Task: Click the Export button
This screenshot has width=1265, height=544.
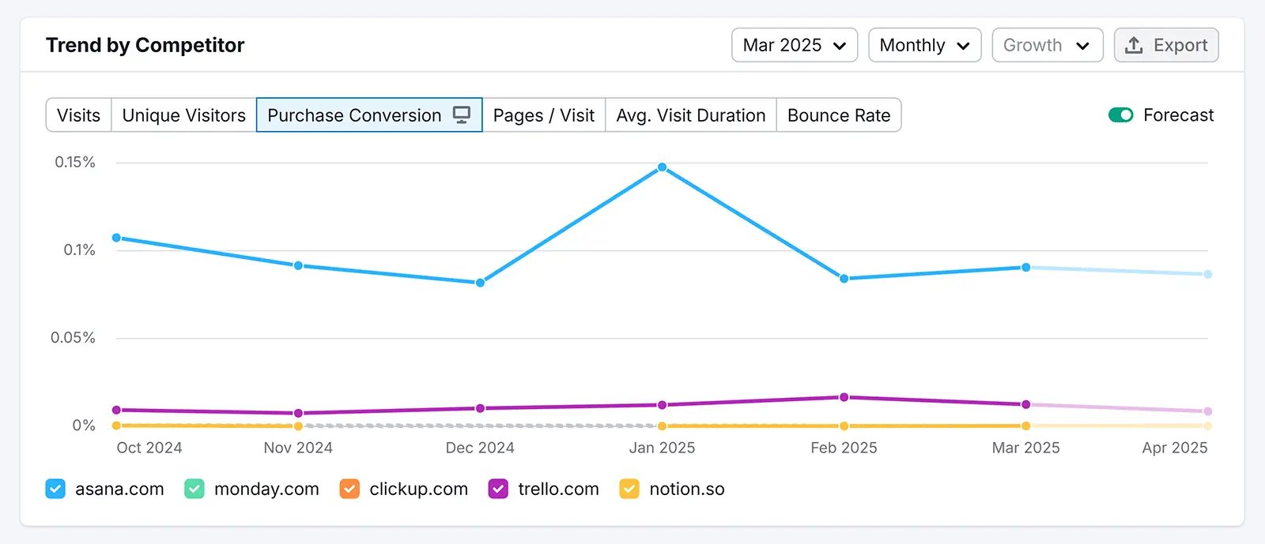Action: [1166, 45]
